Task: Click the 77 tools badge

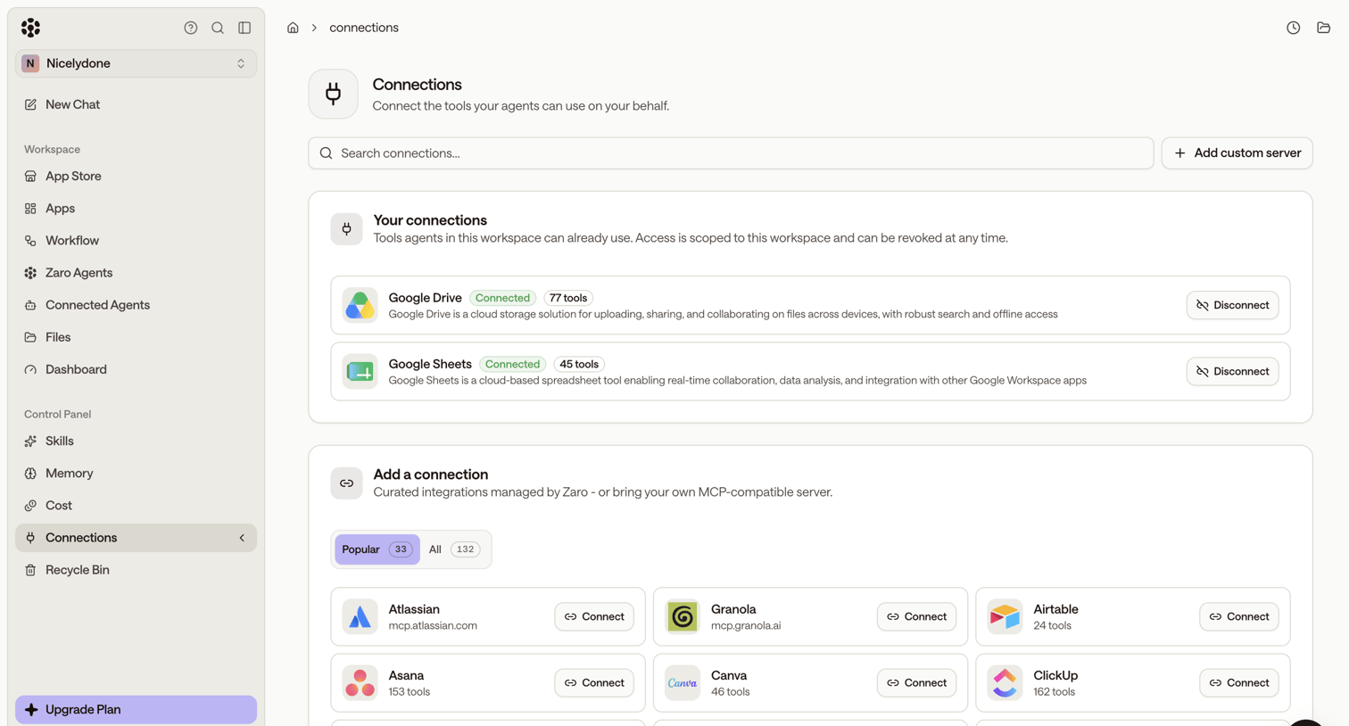Action: point(568,298)
